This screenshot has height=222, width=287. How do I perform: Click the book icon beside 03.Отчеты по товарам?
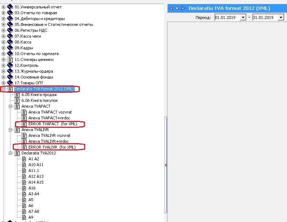click(x=10, y=13)
